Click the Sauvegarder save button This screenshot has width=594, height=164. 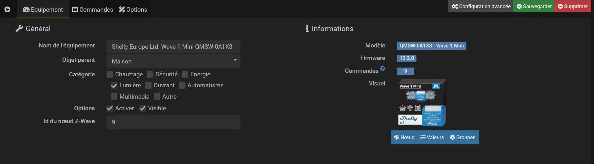(x=534, y=6)
